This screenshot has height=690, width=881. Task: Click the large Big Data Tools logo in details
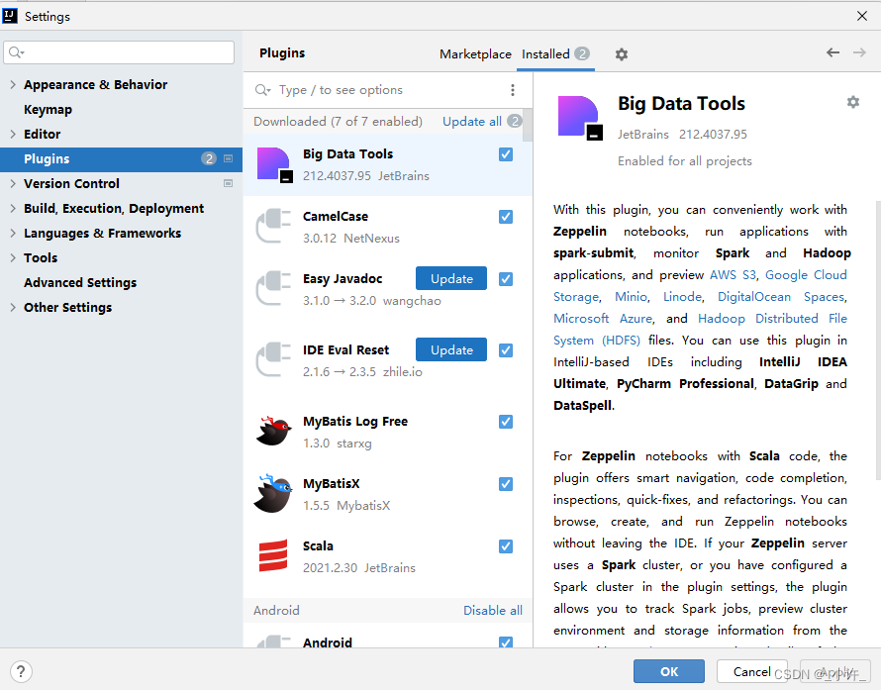pos(580,118)
